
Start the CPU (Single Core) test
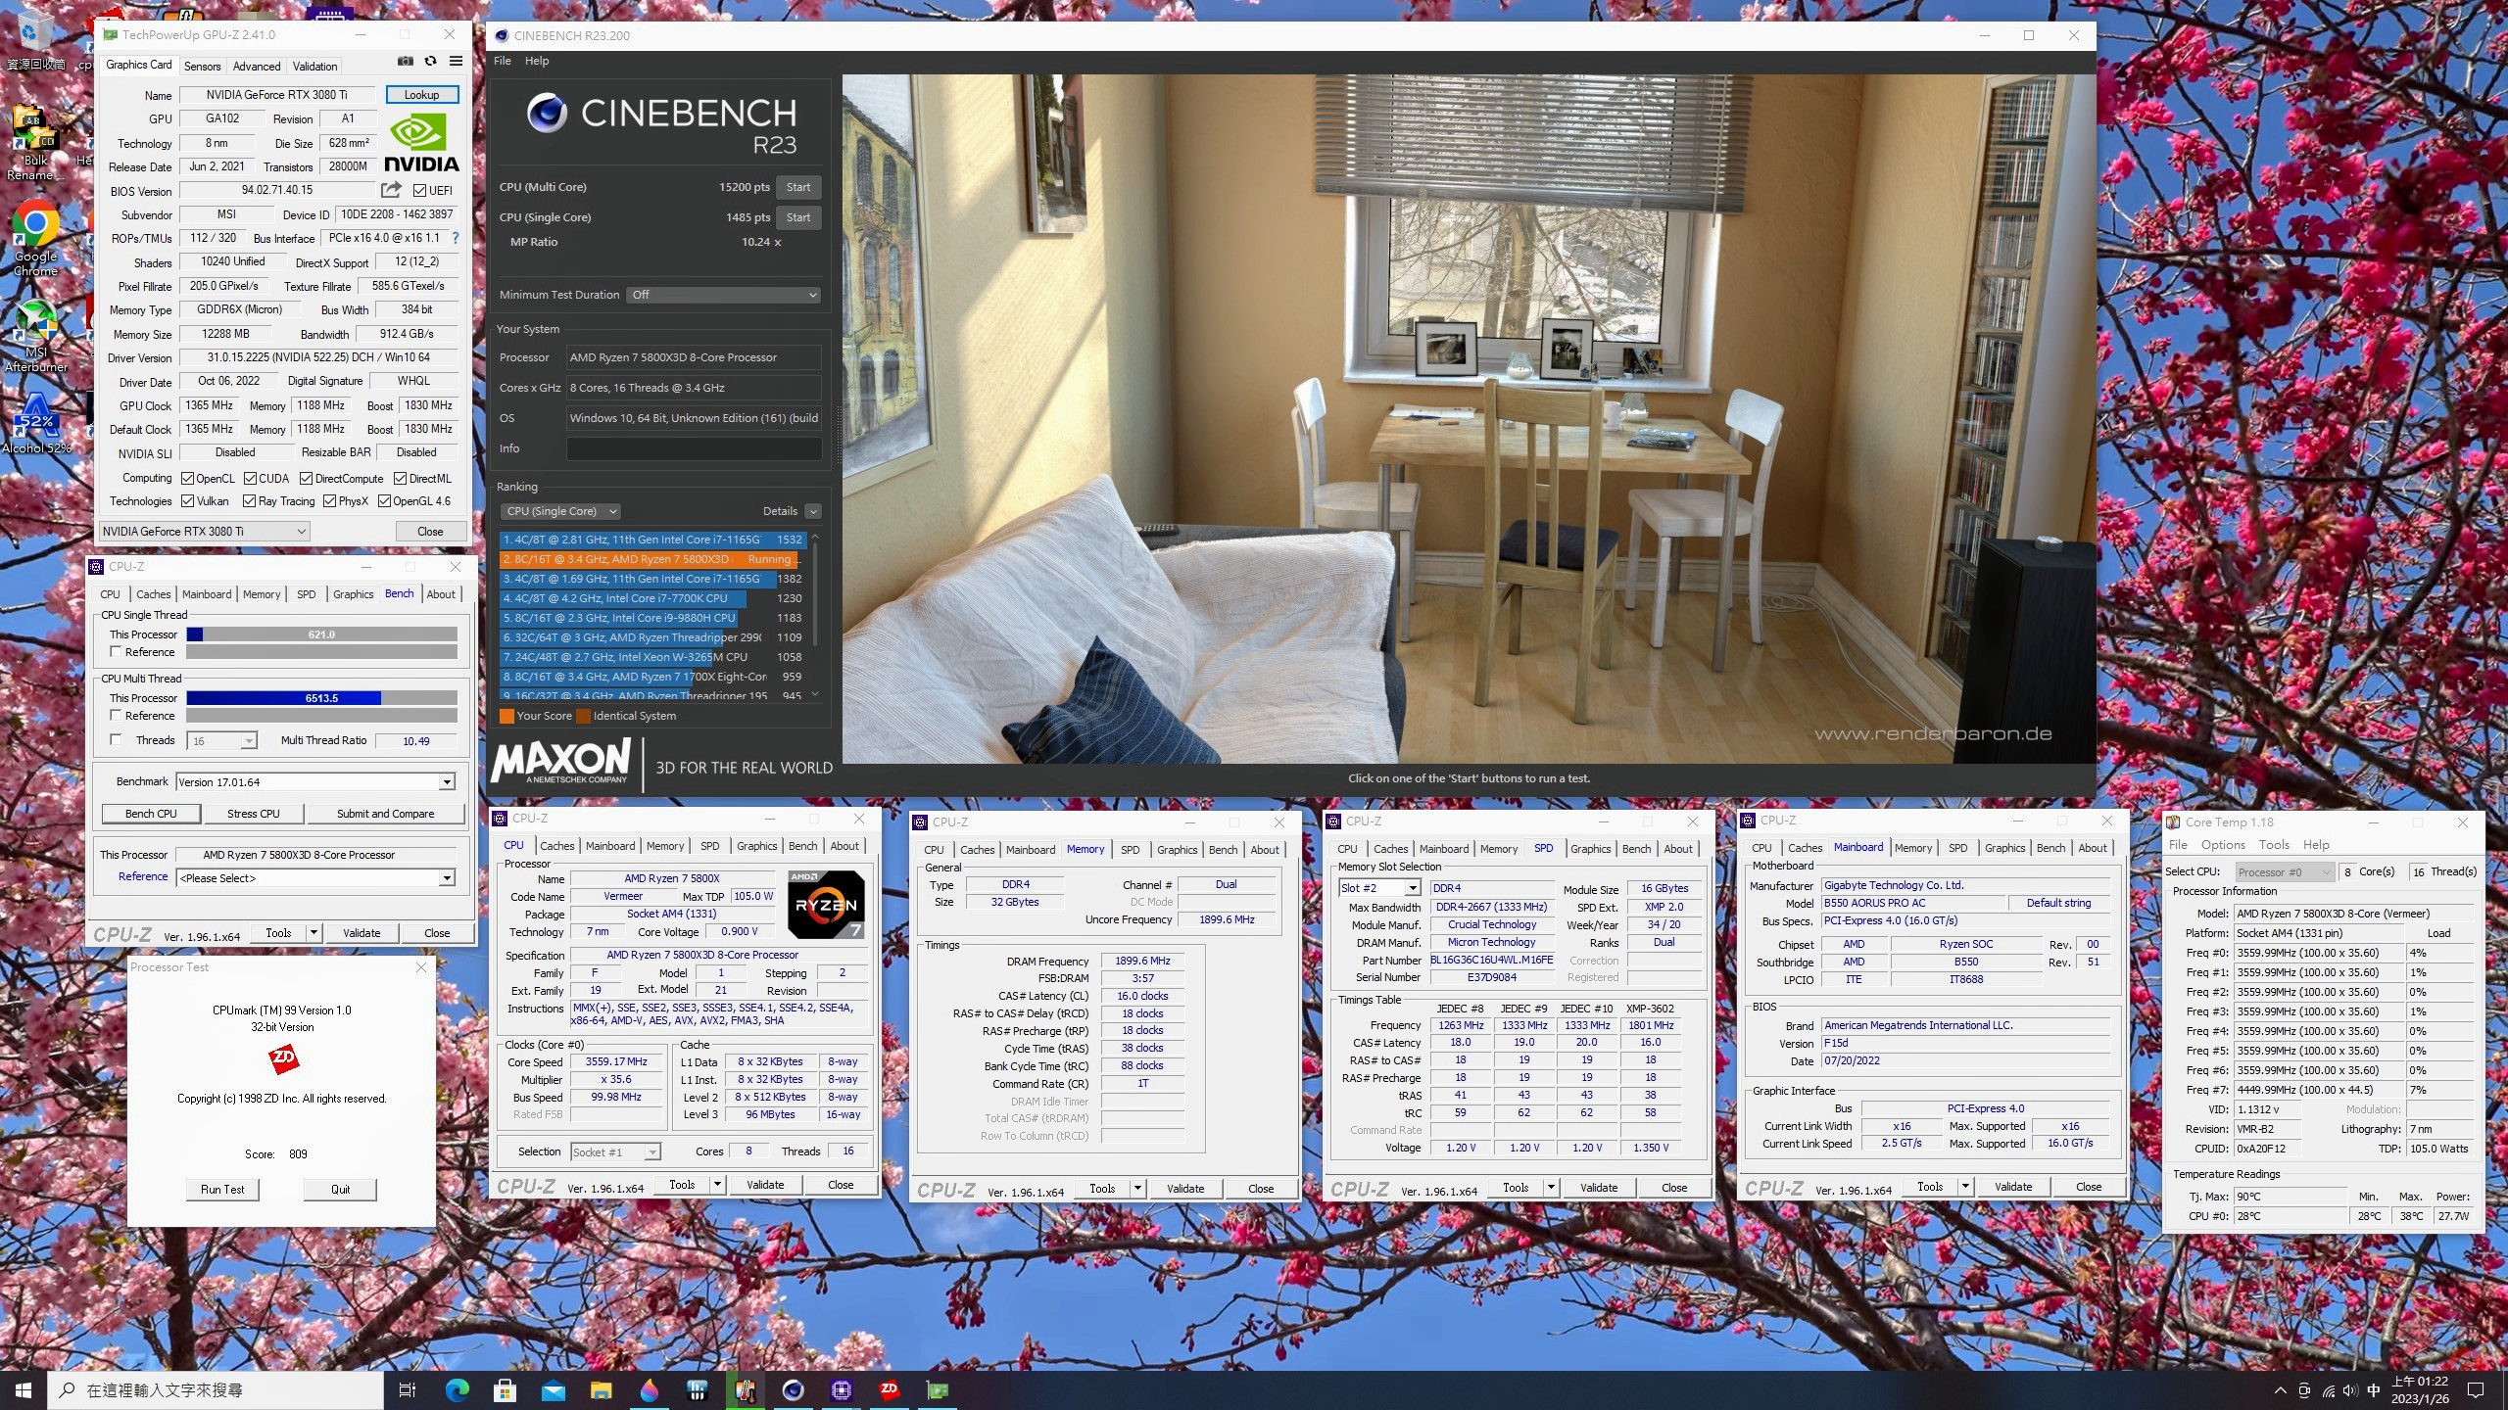pyautogui.click(x=798, y=217)
